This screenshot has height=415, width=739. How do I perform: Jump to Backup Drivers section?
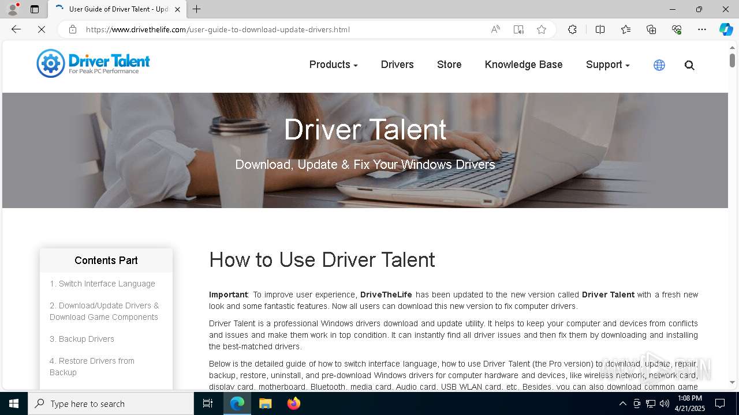(x=82, y=339)
